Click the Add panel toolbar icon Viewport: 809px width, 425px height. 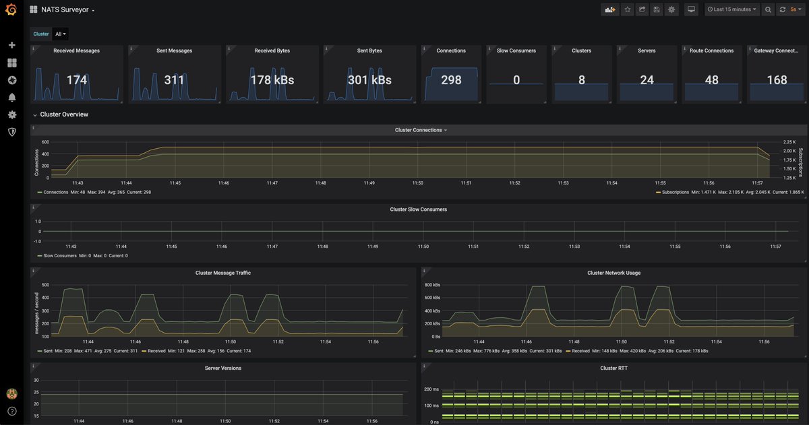(610, 9)
